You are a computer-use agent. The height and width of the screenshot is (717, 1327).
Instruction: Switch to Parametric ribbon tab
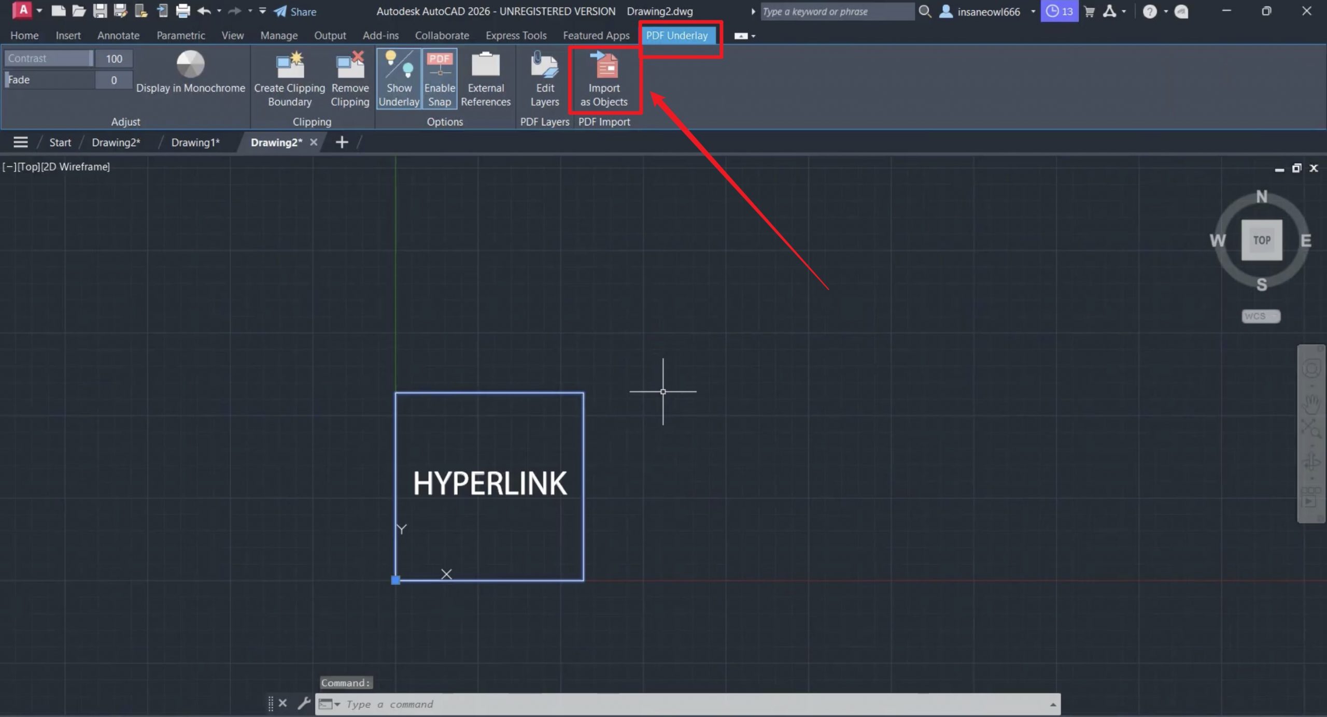pos(181,35)
